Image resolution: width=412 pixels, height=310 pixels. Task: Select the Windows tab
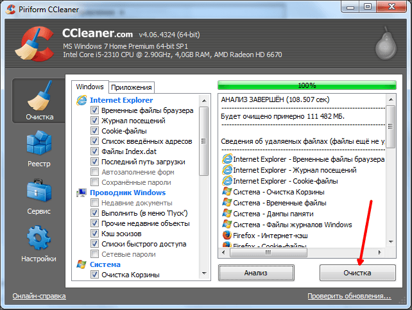(90, 87)
